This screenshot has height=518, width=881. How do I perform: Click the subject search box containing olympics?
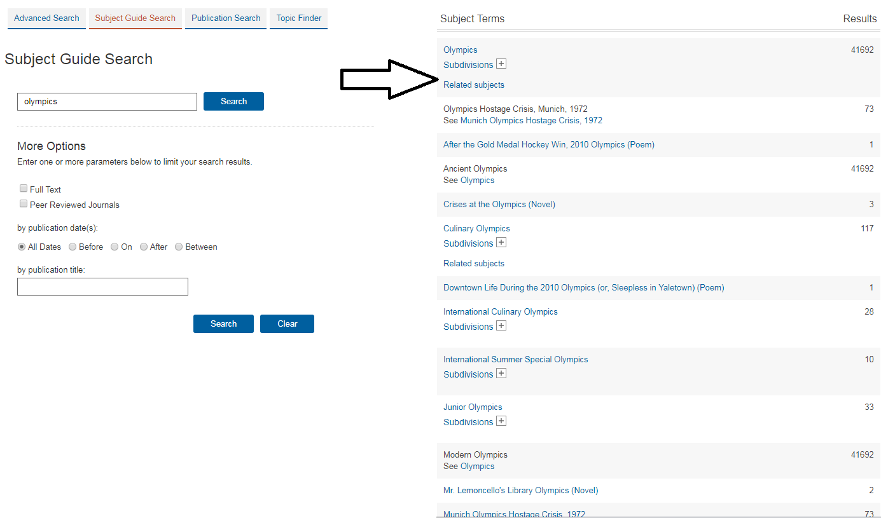(107, 102)
